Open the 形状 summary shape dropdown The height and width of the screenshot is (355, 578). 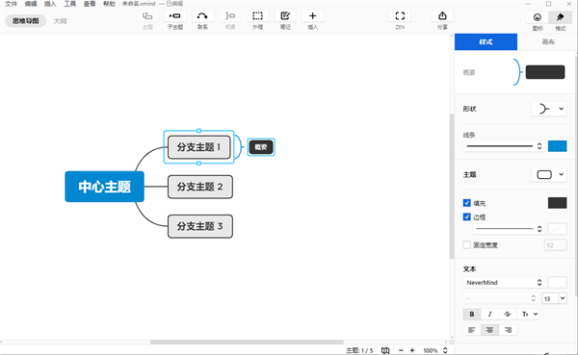click(549, 109)
